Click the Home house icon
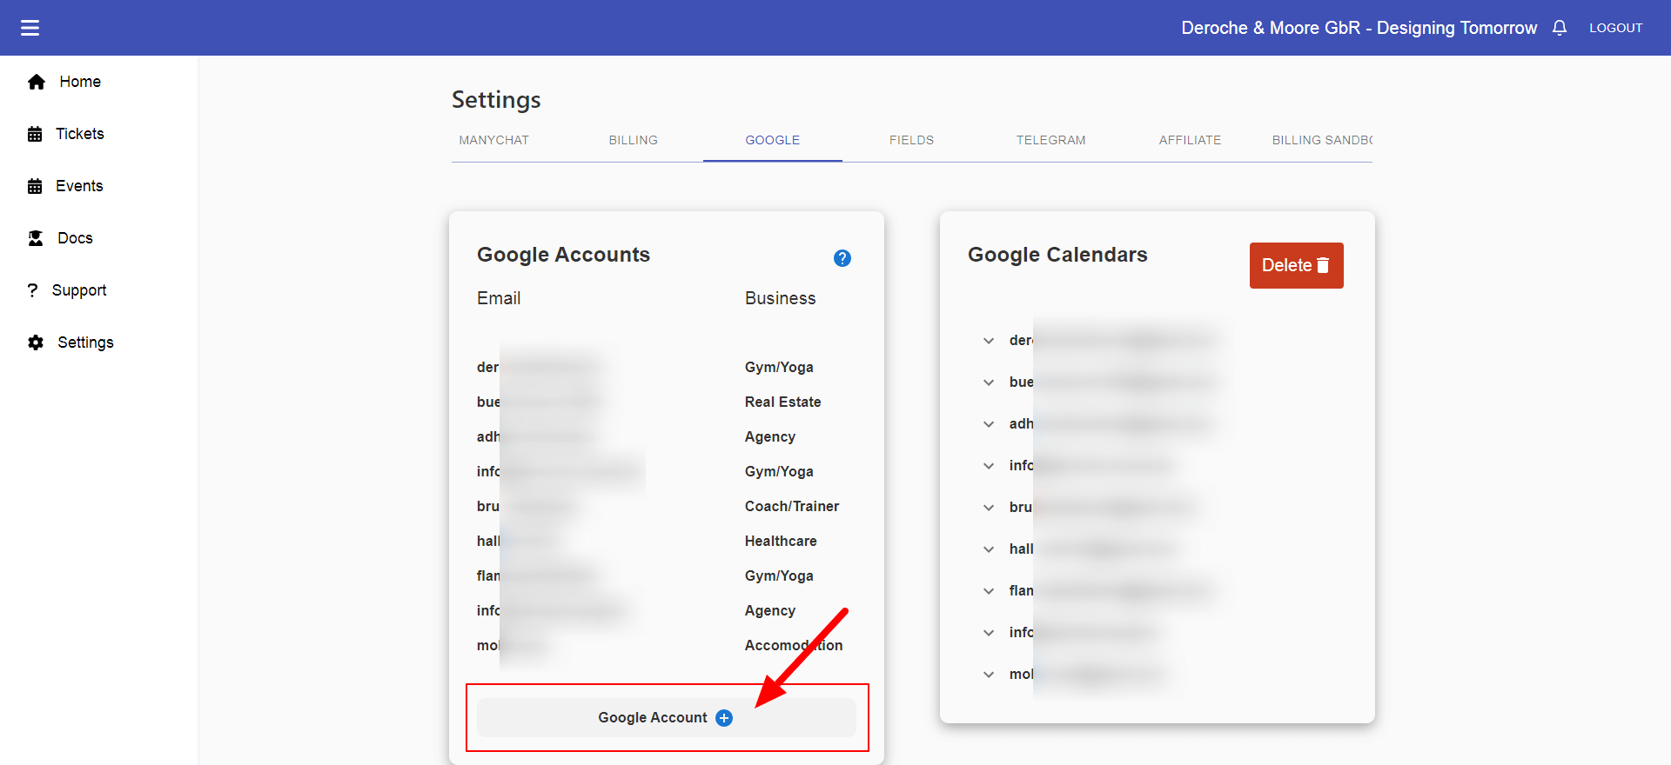1671x765 pixels. point(37,82)
